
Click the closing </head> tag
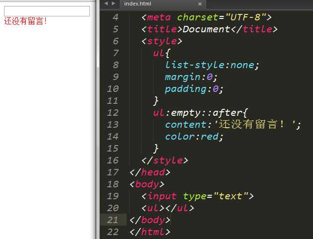pyautogui.click(x=150, y=172)
